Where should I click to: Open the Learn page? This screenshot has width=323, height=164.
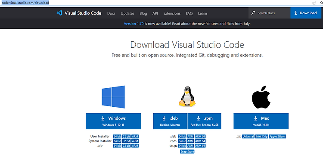tap(202, 13)
